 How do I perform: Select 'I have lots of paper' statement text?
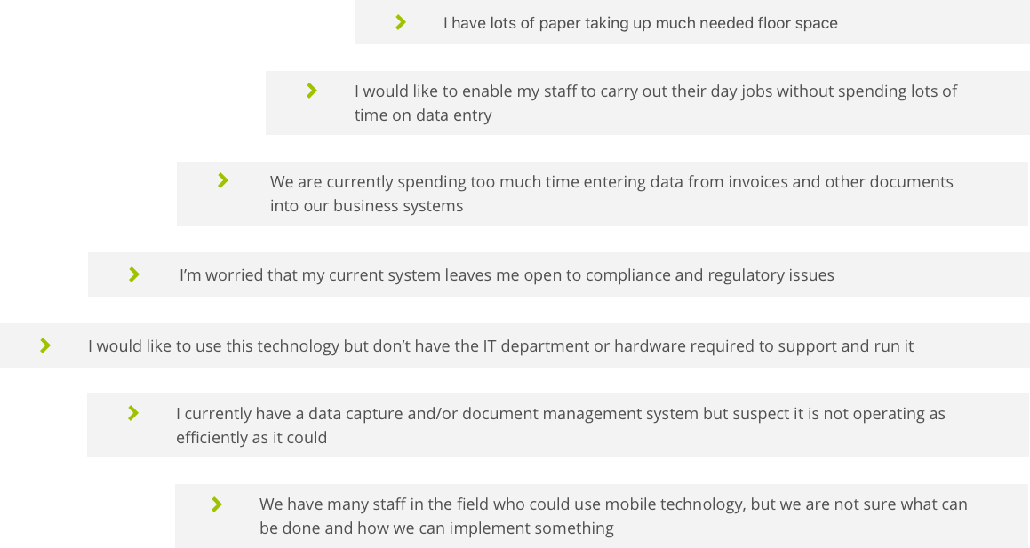point(641,23)
